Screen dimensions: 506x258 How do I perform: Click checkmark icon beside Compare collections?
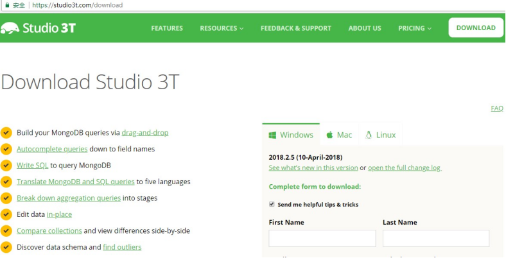[6, 230]
